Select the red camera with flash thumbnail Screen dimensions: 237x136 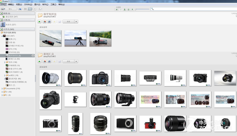click(x=150, y=123)
